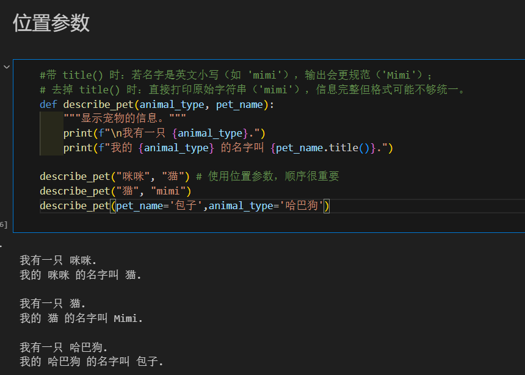This screenshot has width=525, height=375.
Task: Click the call describe_pet("咪咪", "猫")
Action: (115, 176)
